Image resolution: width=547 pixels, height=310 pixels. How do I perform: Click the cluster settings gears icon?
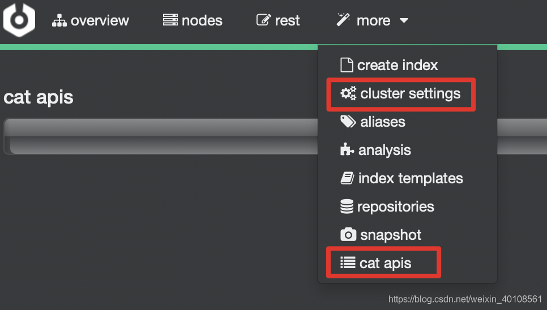point(348,93)
